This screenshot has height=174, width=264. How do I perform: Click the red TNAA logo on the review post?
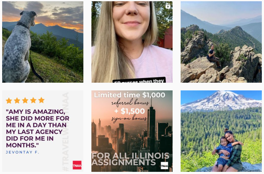77,165
